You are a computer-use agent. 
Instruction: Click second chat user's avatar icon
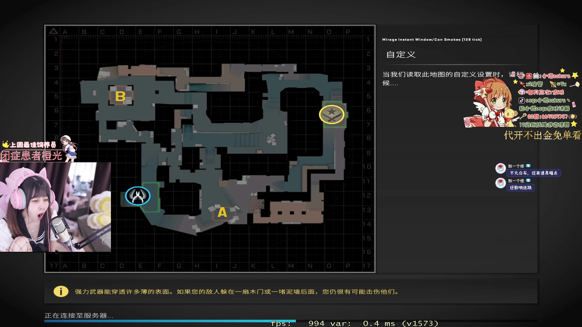[x=500, y=183]
